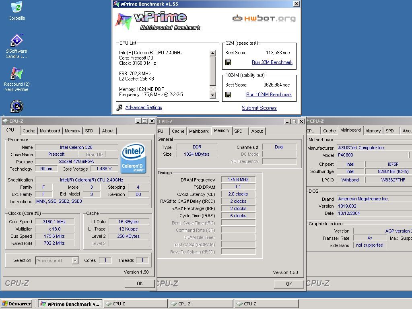The height and width of the screenshot is (309, 412).
Task: Select Cache tab in right CPU-Z window
Action: click(329, 131)
